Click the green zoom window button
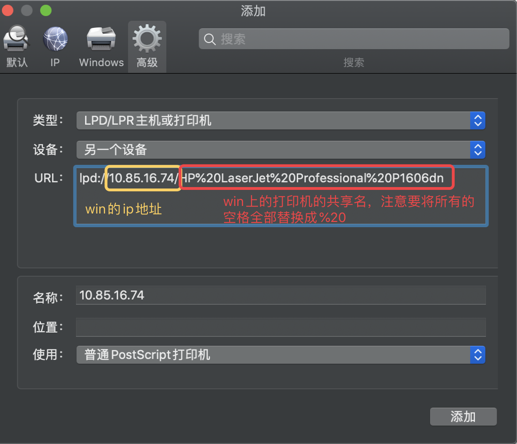The image size is (517, 444). click(46, 10)
